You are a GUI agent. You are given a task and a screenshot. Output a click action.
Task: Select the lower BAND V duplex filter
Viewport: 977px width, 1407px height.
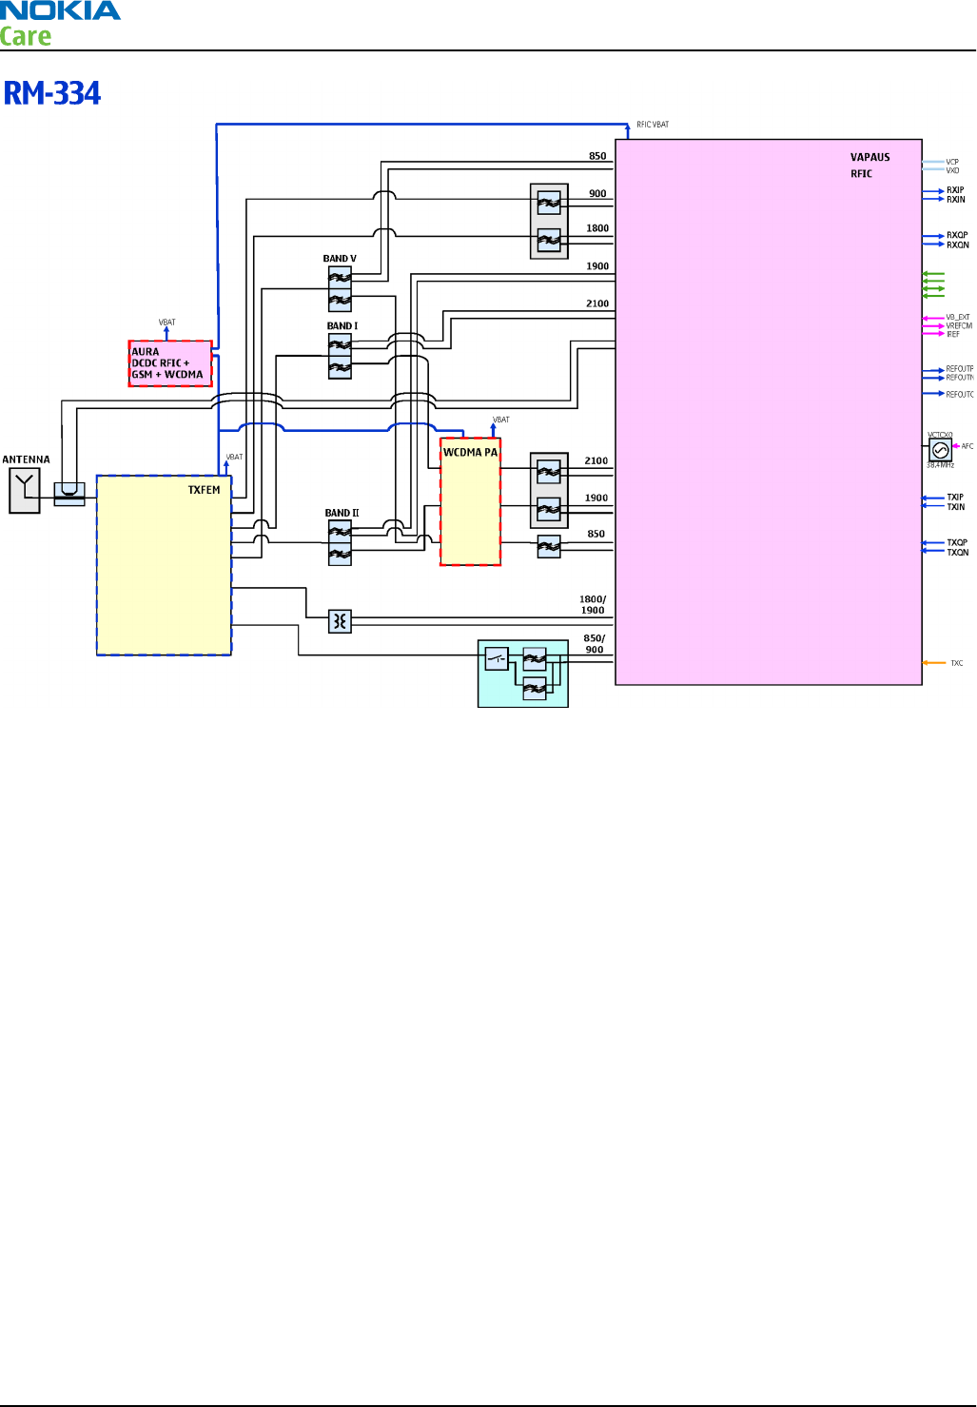[340, 300]
